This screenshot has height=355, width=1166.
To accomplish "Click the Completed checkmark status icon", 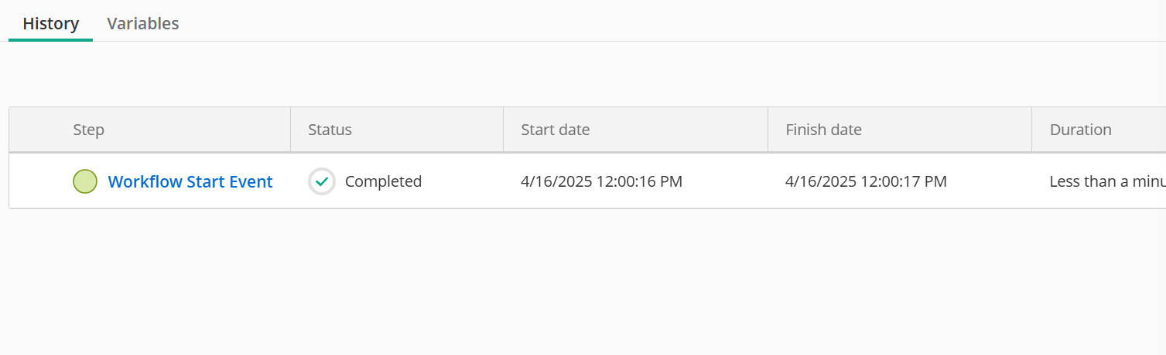I will [322, 181].
